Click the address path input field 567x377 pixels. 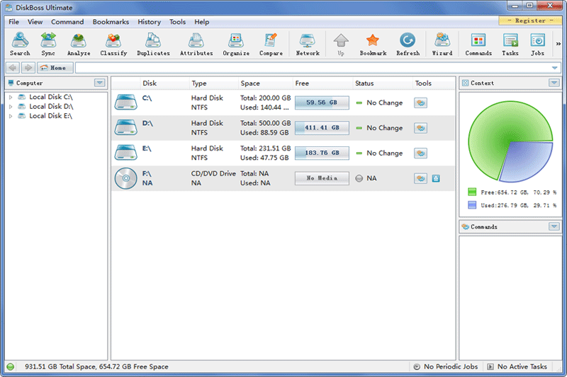coord(312,68)
